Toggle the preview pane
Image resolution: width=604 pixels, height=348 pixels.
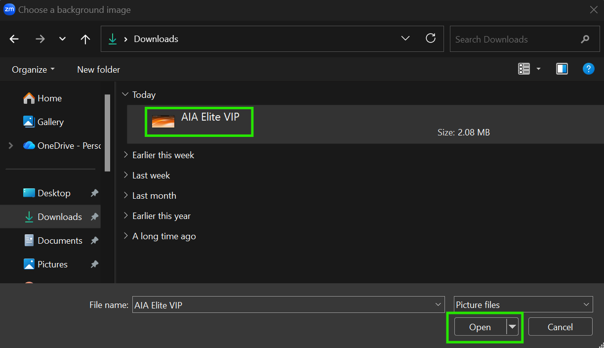pos(562,69)
